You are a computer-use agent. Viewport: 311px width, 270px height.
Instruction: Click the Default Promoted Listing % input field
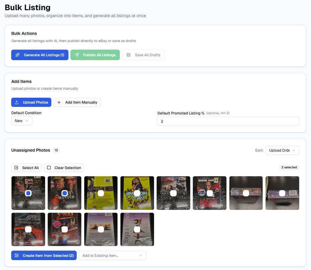point(228,121)
